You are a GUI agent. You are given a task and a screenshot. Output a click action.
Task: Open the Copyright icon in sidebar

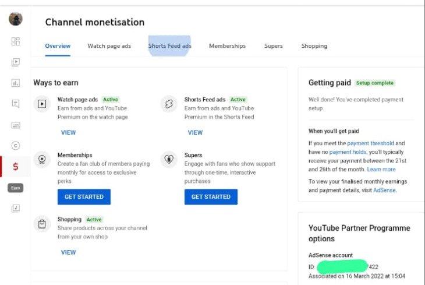(x=16, y=146)
